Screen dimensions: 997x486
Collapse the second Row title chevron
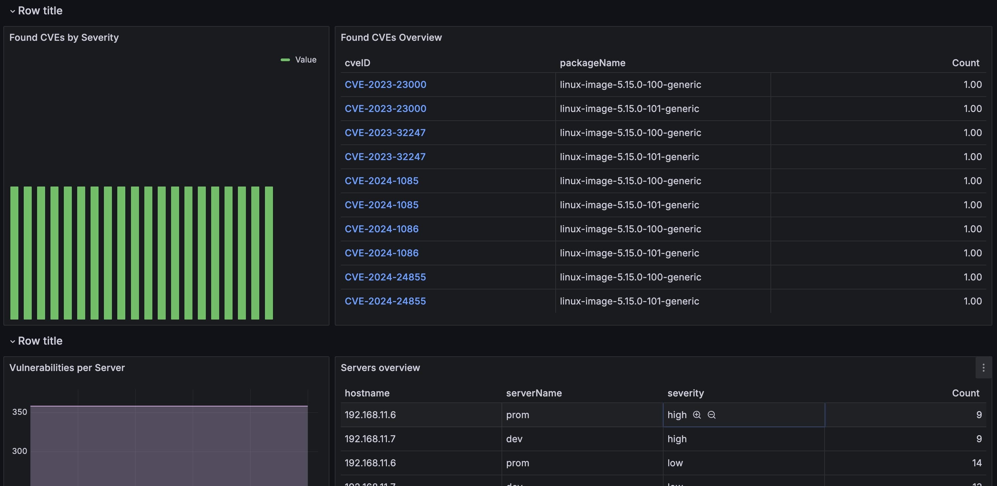click(12, 341)
